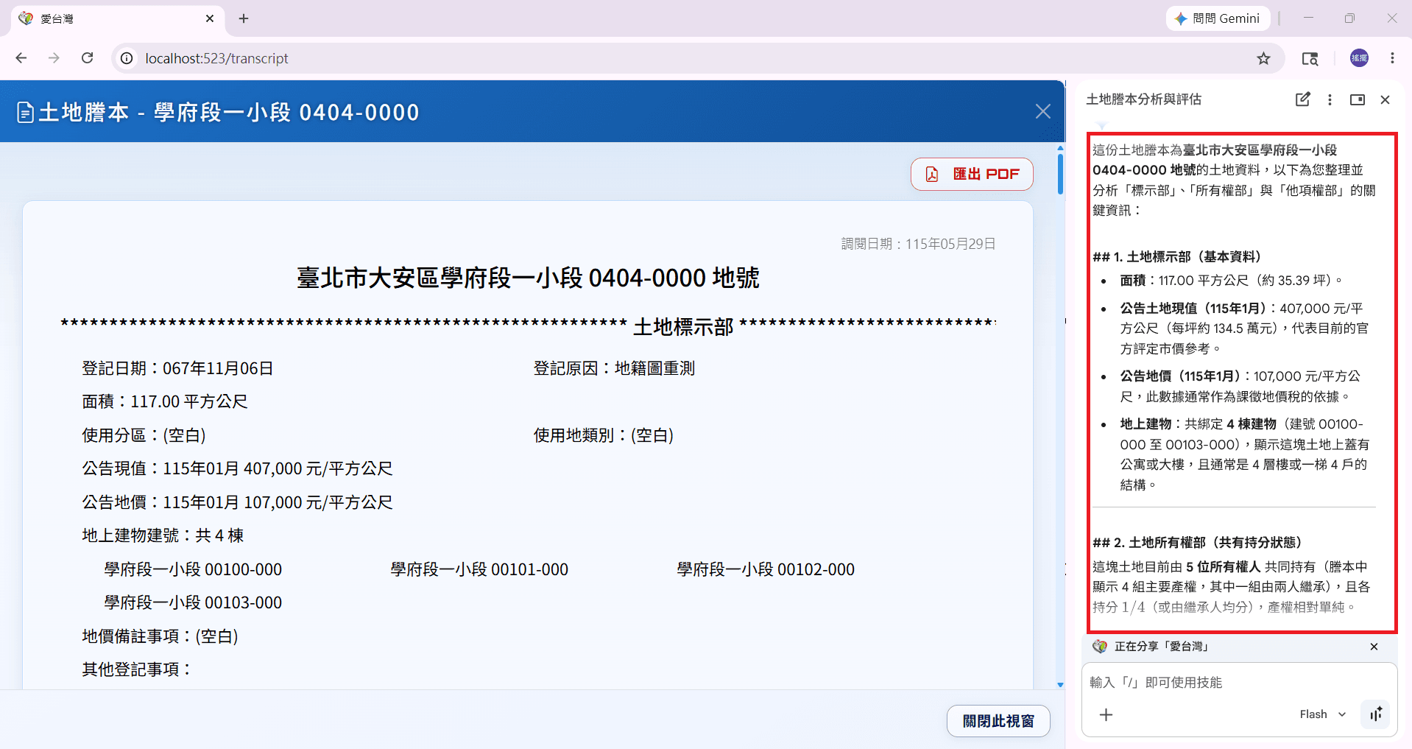The image size is (1412, 749).
Task: Click the panel pop-out window icon
Action: click(x=1358, y=99)
